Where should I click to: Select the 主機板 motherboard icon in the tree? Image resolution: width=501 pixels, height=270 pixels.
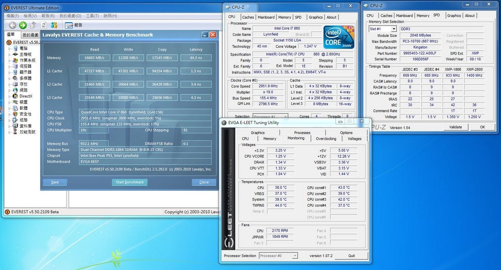[x=16, y=54]
